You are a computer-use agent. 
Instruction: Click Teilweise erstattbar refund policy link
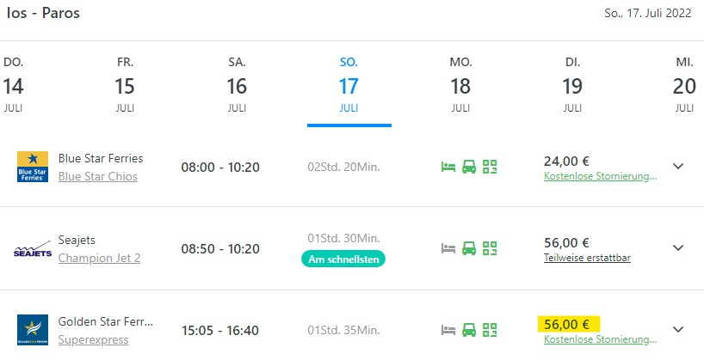[x=587, y=259]
